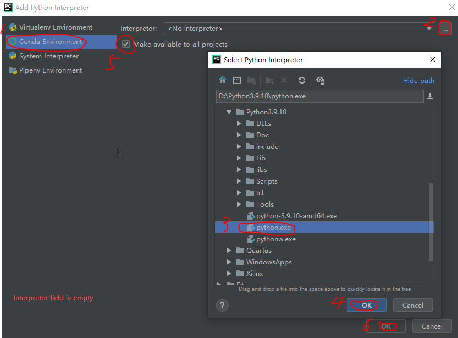Image resolution: width=458 pixels, height=338 pixels.
Task: Click OK in Add Python Interpreter window
Action: point(386,326)
